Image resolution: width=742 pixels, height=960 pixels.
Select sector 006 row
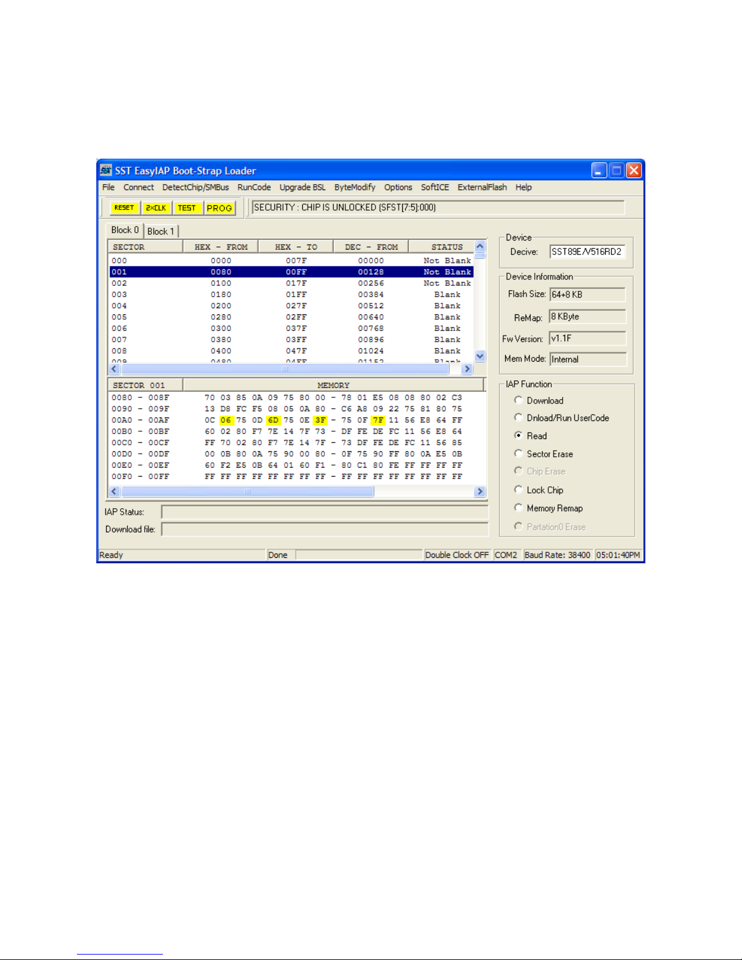click(x=291, y=328)
